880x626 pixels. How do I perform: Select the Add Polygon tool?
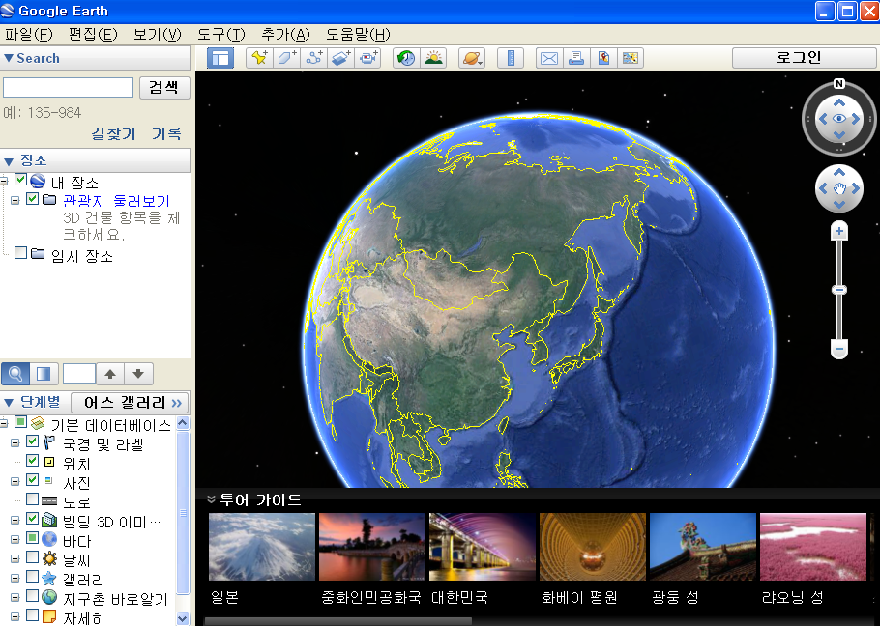coord(286,58)
